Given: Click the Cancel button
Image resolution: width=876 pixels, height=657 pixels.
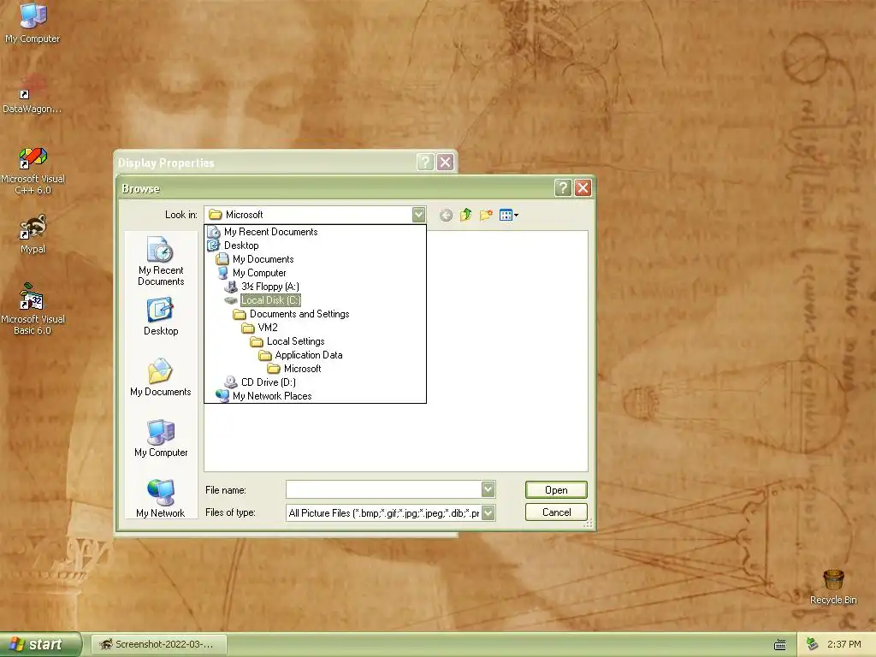Looking at the screenshot, I should 556,512.
